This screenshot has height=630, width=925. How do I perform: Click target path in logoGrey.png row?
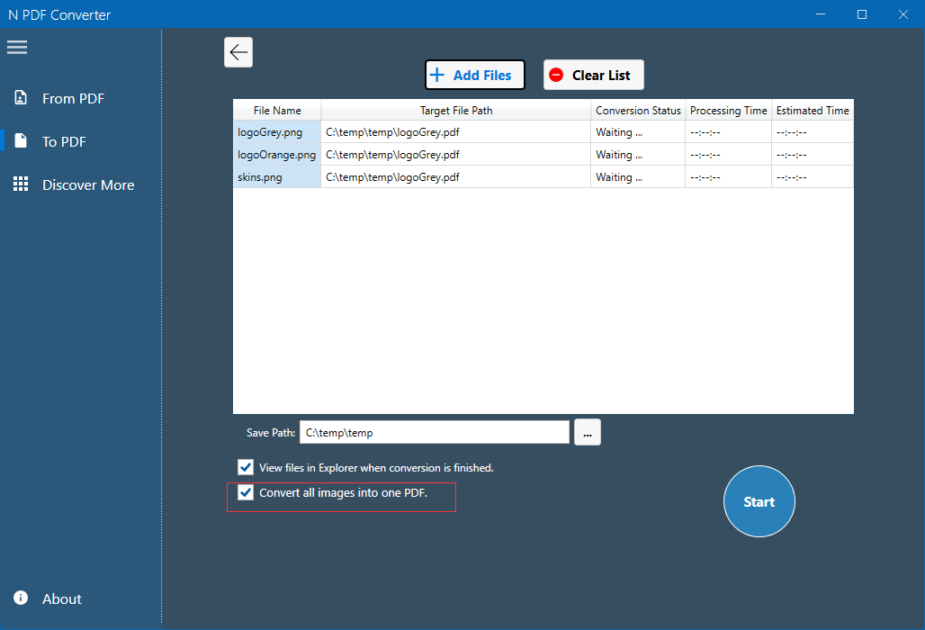[x=456, y=132]
